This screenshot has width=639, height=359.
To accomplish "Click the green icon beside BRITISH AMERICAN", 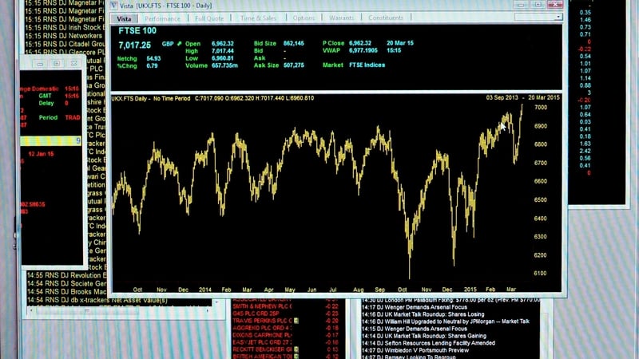I will 296,356.
